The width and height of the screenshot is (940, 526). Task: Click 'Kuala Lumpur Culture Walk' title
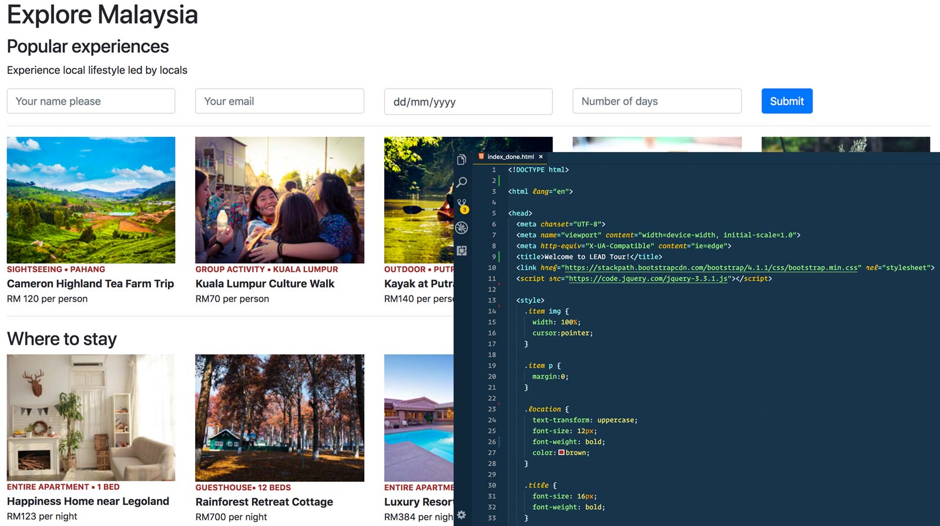click(x=265, y=284)
